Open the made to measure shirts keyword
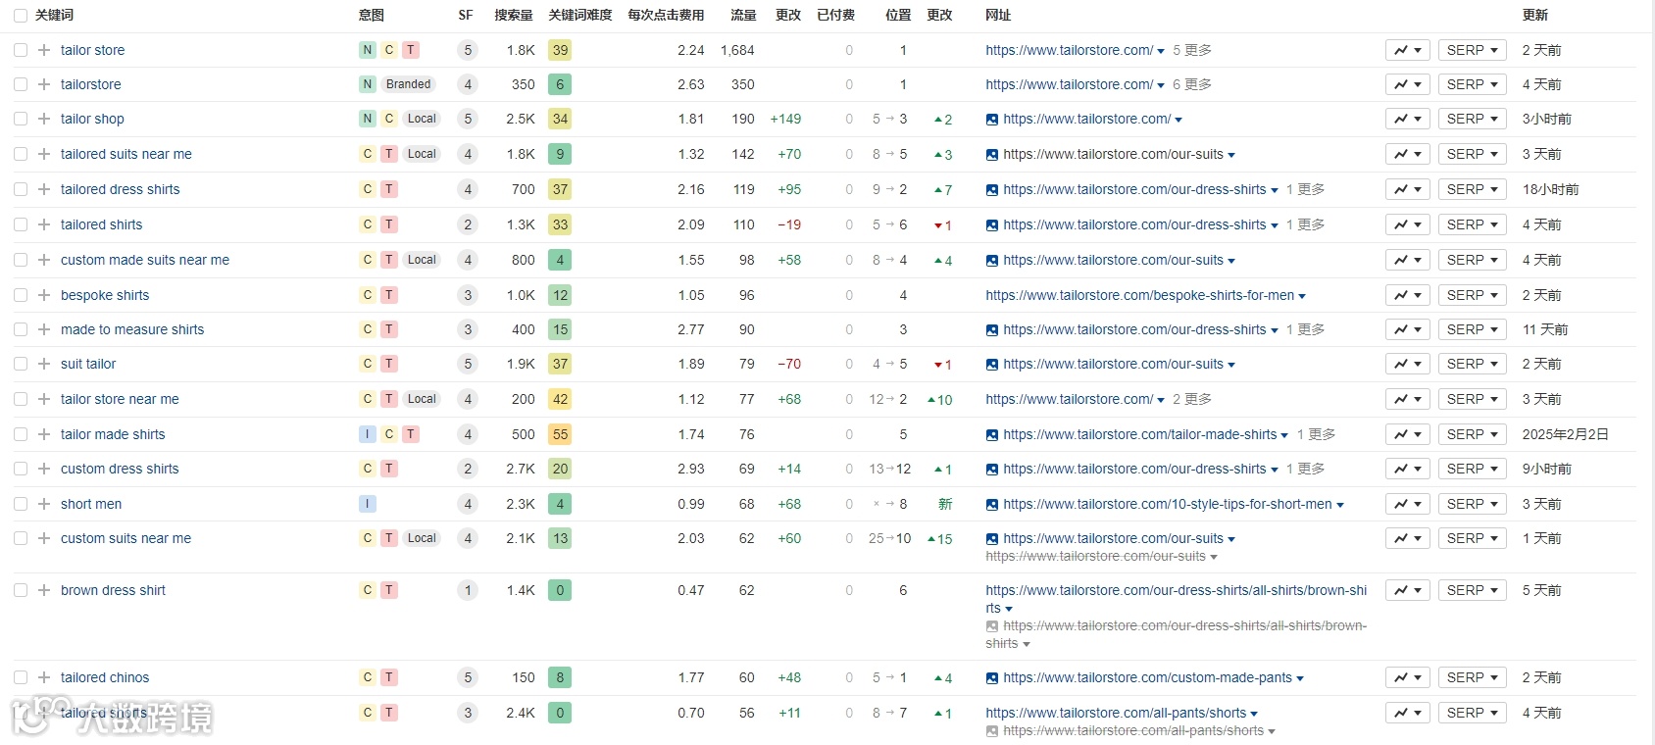This screenshot has height=745, width=1655. pos(132,329)
